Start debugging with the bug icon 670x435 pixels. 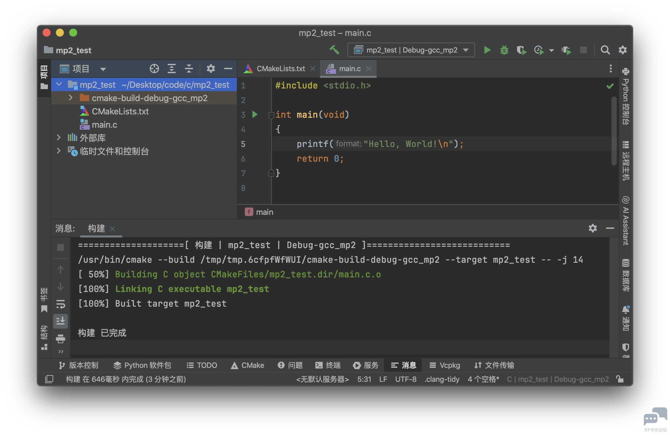coord(504,50)
